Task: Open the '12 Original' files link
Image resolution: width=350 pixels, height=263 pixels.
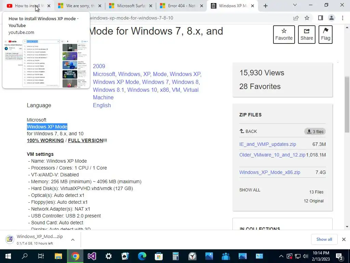Action: [314, 201]
